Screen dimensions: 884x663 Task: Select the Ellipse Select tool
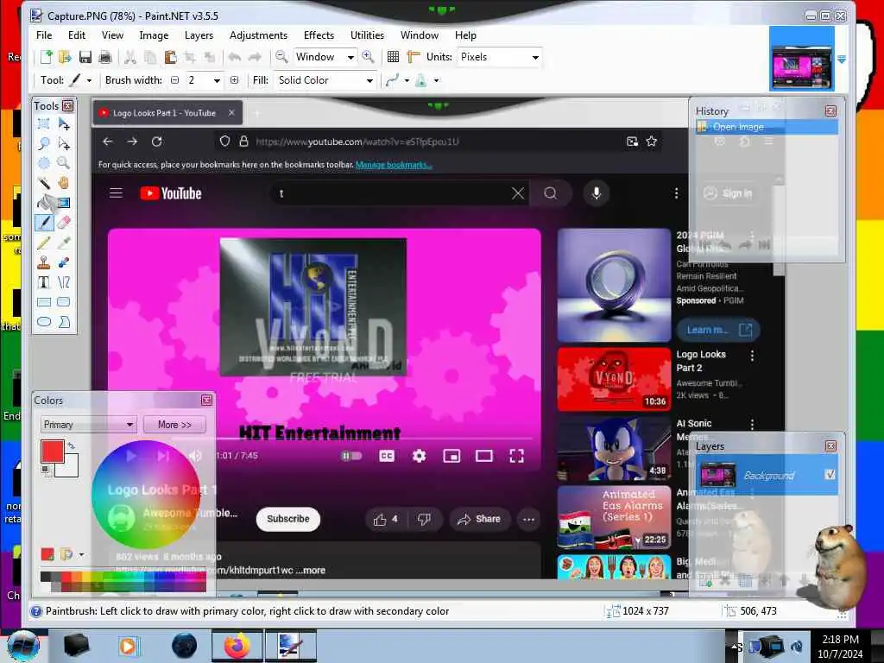tap(43, 163)
